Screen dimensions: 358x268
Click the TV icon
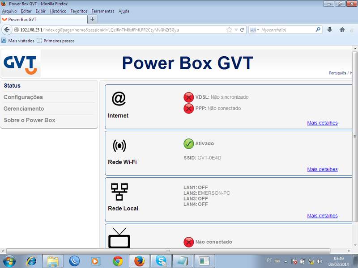pos(119,238)
